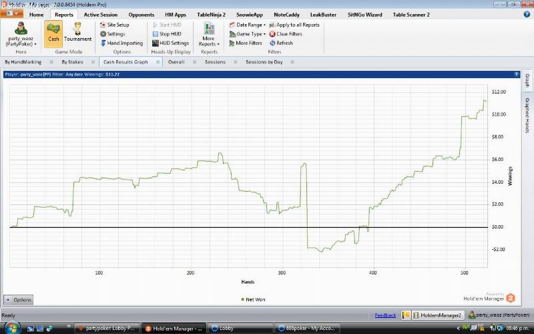Expand the Date Range filter
The height and width of the screenshot is (334, 534).
247,25
